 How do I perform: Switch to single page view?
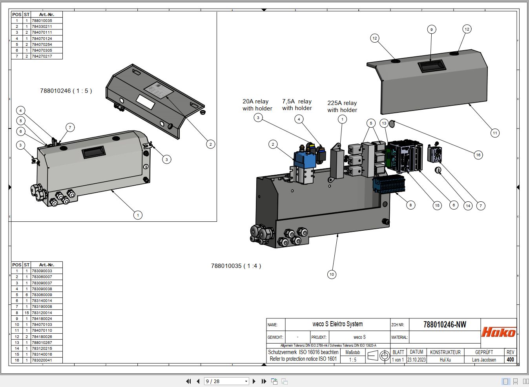(x=506, y=381)
